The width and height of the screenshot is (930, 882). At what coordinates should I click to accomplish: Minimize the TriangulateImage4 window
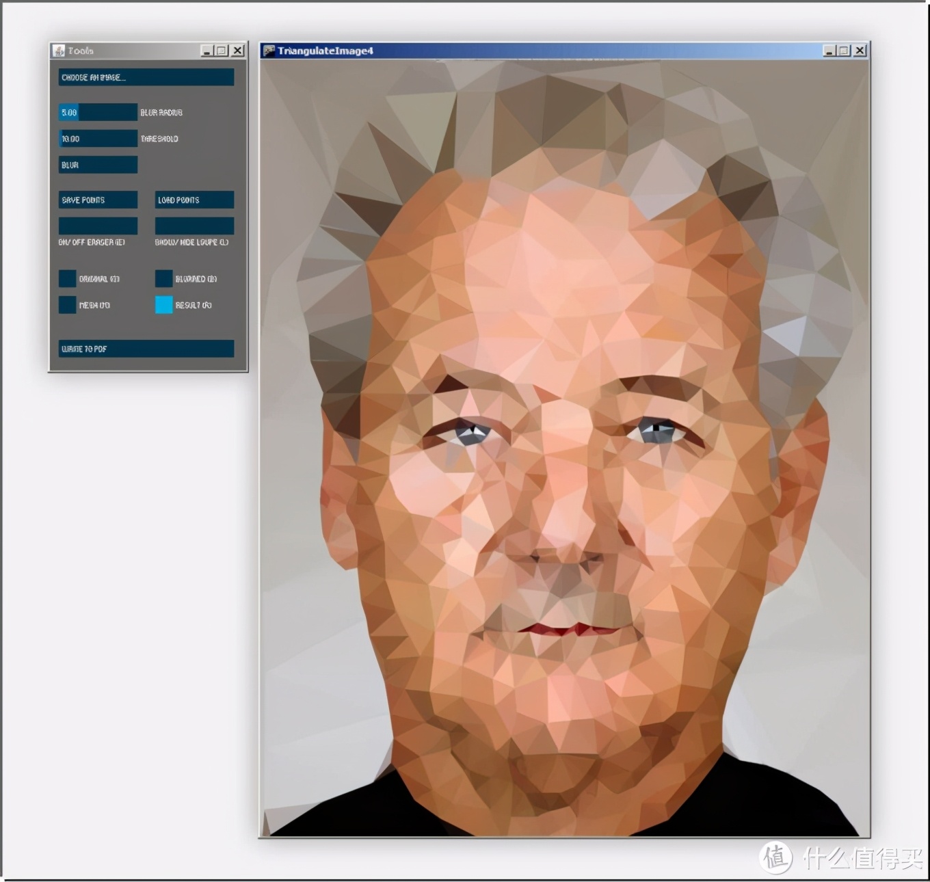(x=829, y=51)
